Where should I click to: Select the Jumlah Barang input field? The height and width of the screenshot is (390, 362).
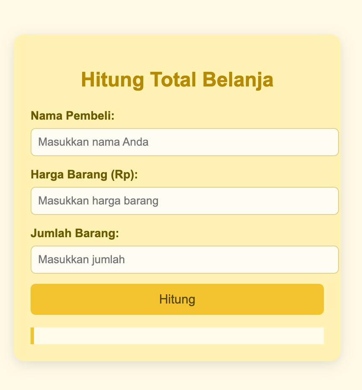(184, 260)
